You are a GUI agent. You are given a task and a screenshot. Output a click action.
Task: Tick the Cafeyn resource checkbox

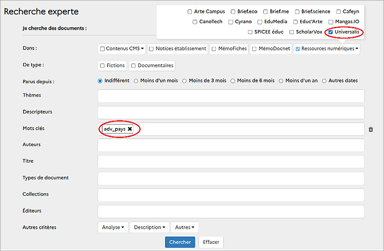(x=338, y=12)
